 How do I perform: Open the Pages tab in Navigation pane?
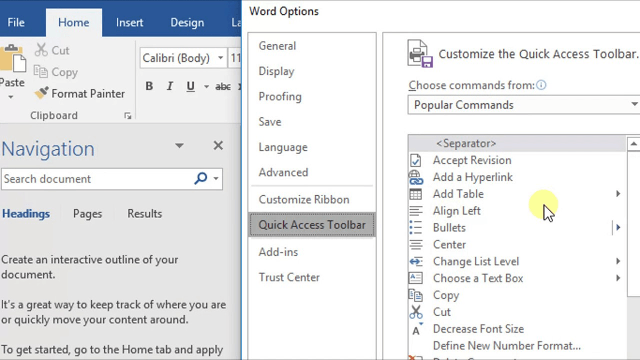coord(87,214)
